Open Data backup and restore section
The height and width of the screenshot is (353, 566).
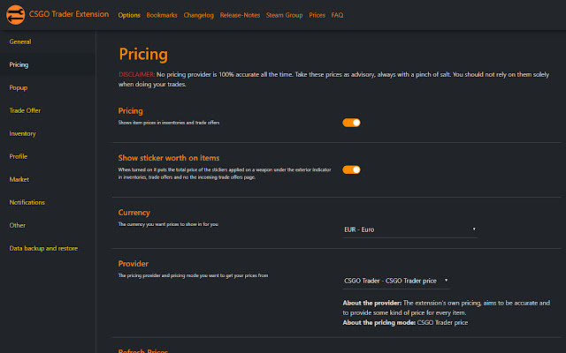click(43, 248)
